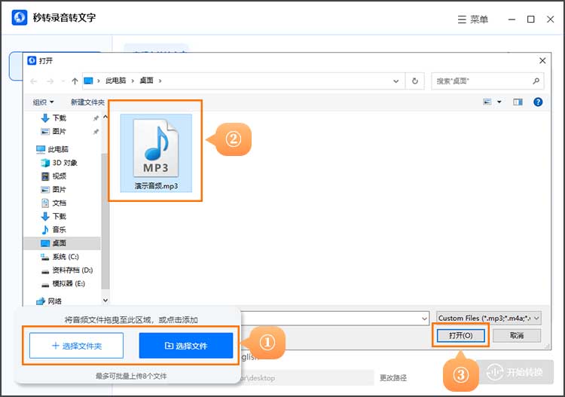Click the output path field in main window
565x397 pixels.
coord(307,378)
